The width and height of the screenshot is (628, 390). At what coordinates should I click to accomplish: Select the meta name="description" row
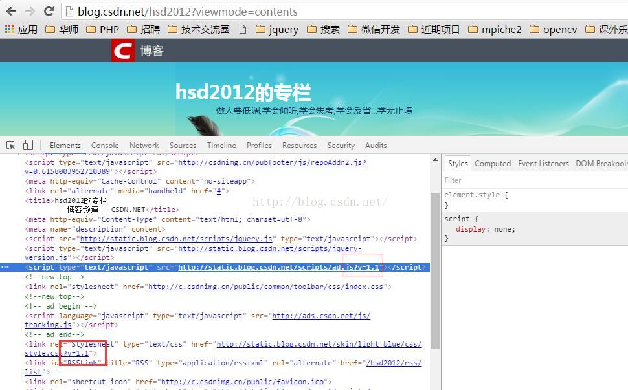point(95,229)
